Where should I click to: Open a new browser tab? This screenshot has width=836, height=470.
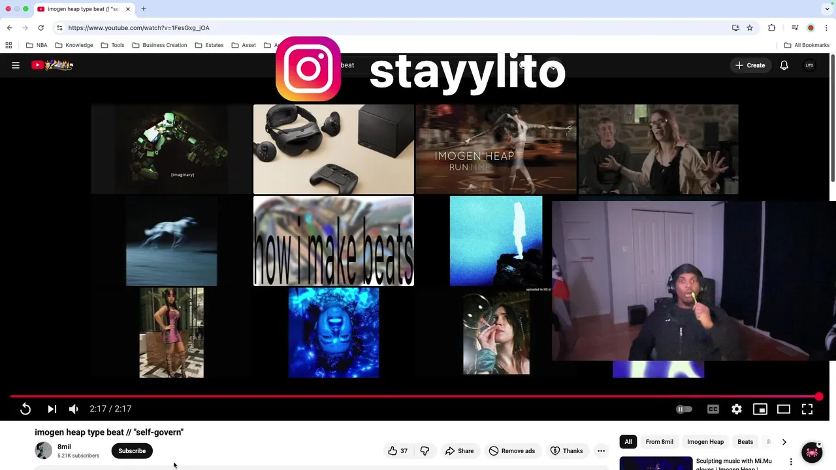pos(143,9)
